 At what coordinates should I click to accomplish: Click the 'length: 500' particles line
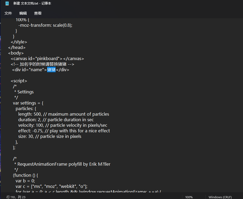64,114
